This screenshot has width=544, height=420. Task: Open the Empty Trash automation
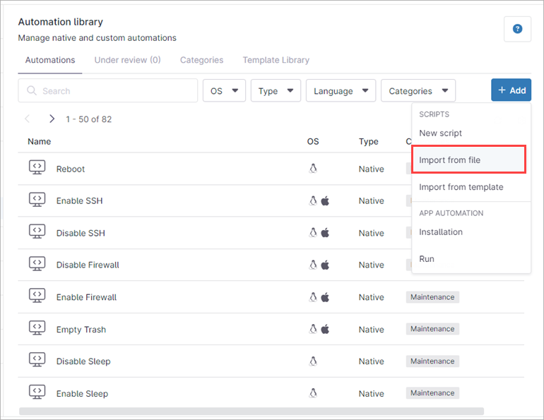point(81,330)
